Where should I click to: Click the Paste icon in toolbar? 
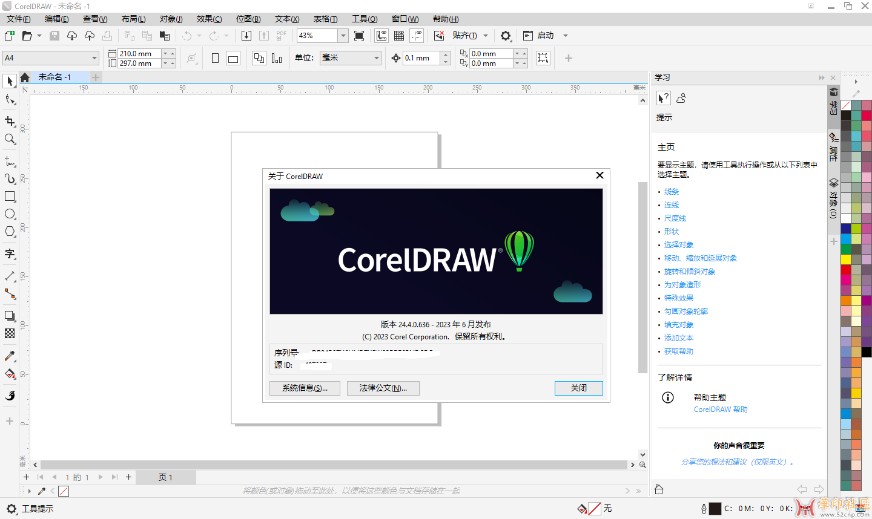click(x=164, y=36)
